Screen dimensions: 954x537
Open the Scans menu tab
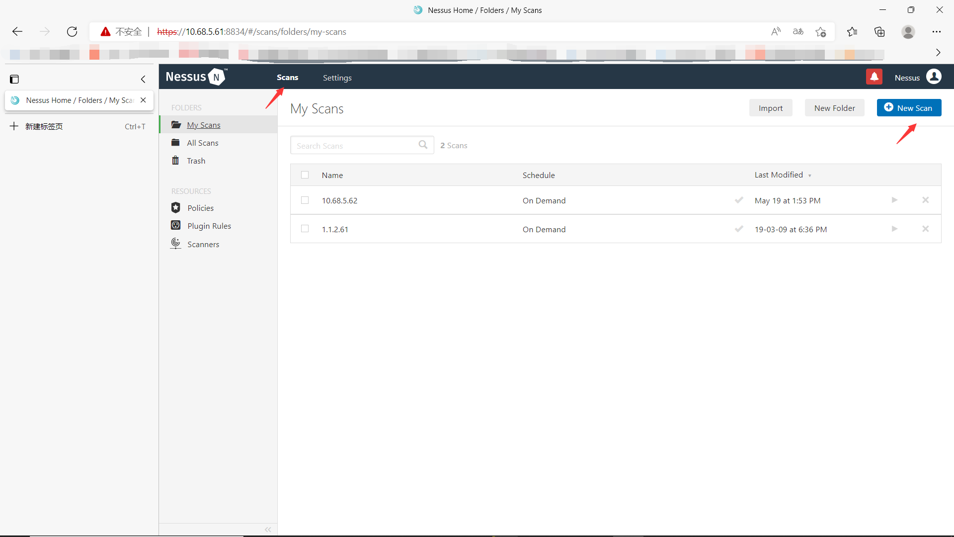pyautogui.click(x=287, y=78)
